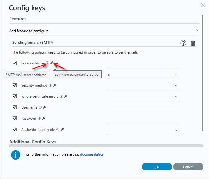
Task: Disable the Password checkbox
Action: [15, 118]
